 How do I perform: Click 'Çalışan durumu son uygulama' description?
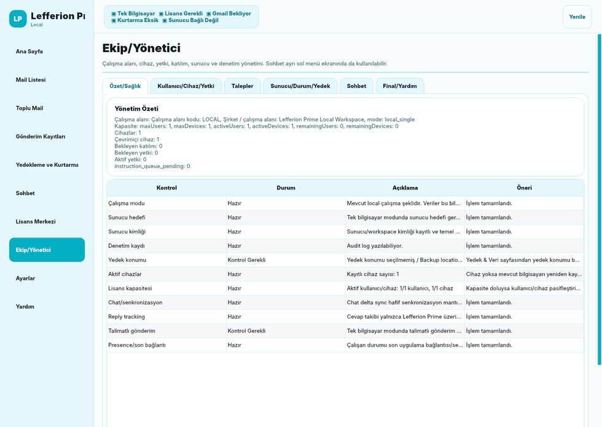(405, 345)
